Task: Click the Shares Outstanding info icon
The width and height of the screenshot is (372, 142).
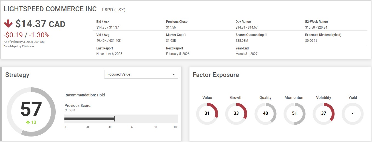Action: tap(266, 35)
